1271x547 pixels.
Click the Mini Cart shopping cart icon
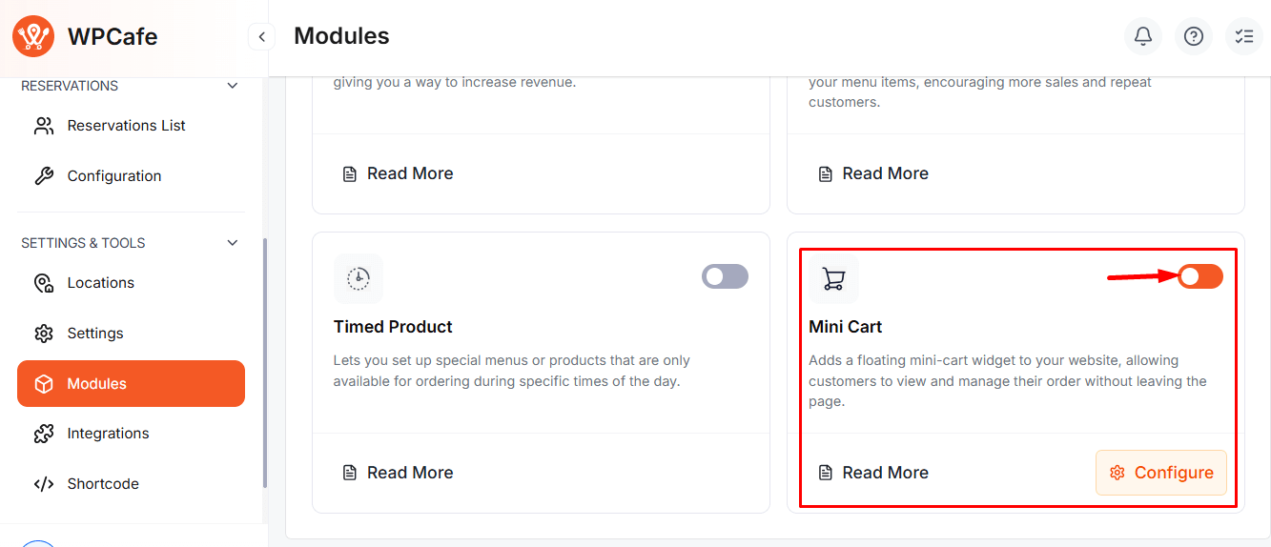[x=833, y=278]
